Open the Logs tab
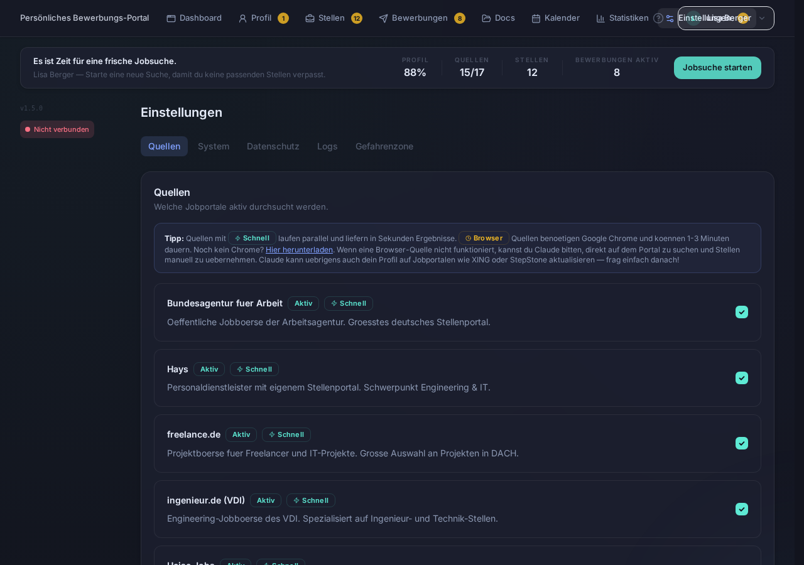The height and width of the screenshot is (565, 804). coord(327,146)
